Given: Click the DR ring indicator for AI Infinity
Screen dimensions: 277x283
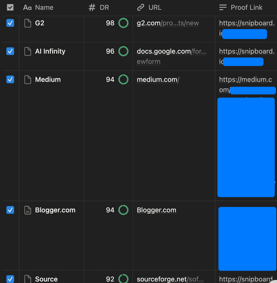Looking at the screenshot, I should 123,51.
